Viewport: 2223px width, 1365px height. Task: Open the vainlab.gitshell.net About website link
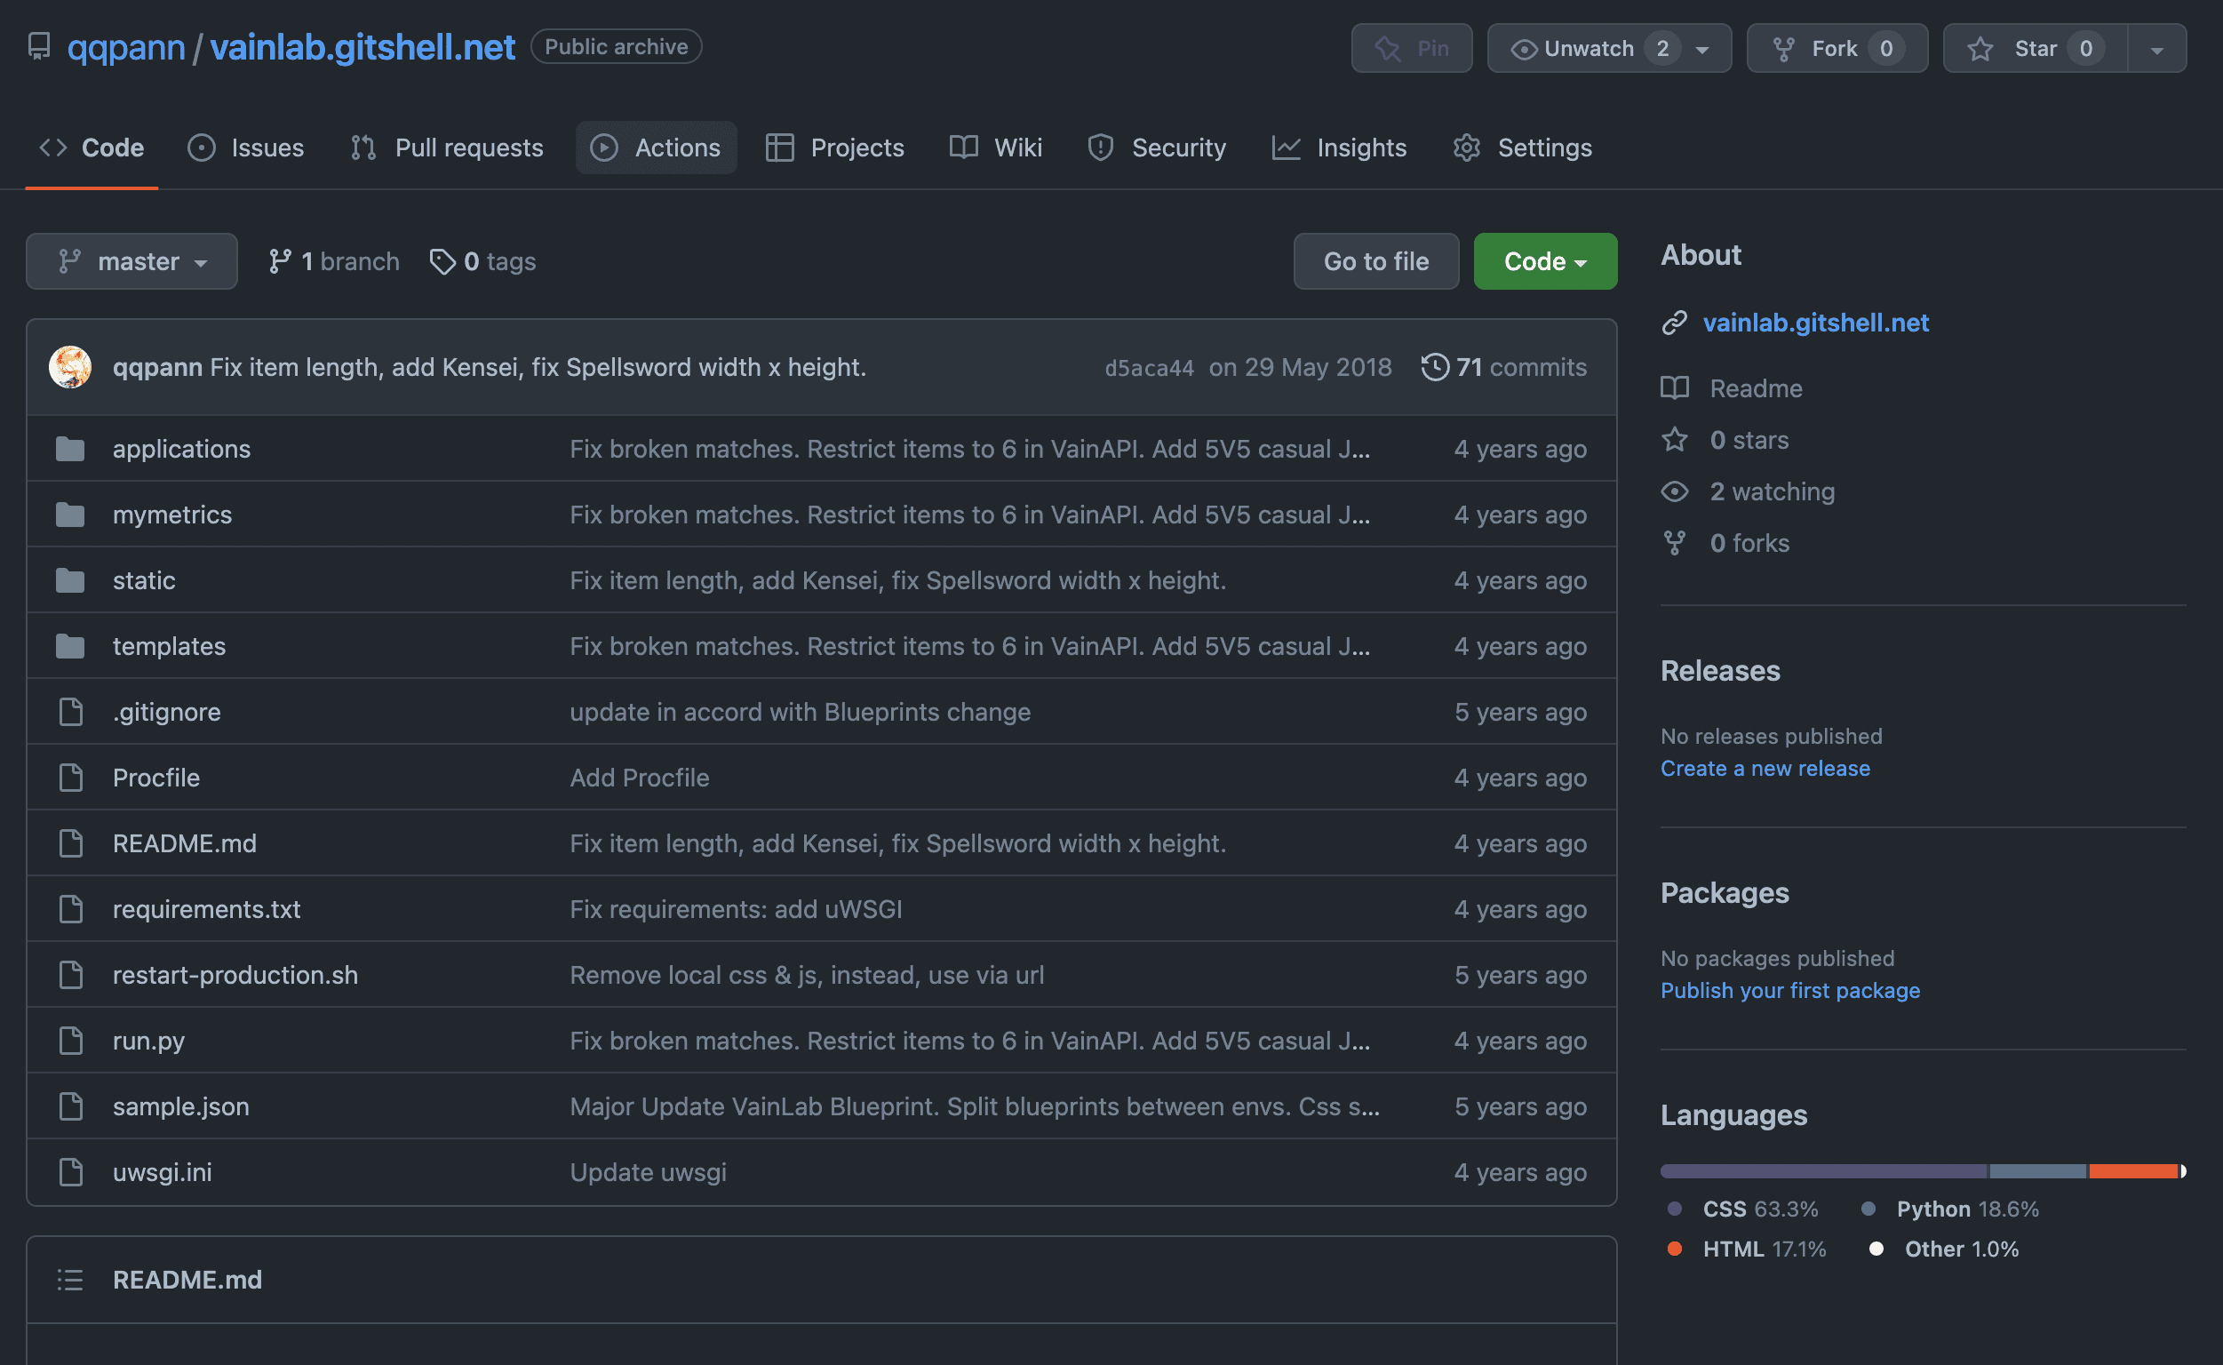click(1815, 323)
